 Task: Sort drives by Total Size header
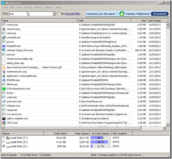[x=55, y=134]
